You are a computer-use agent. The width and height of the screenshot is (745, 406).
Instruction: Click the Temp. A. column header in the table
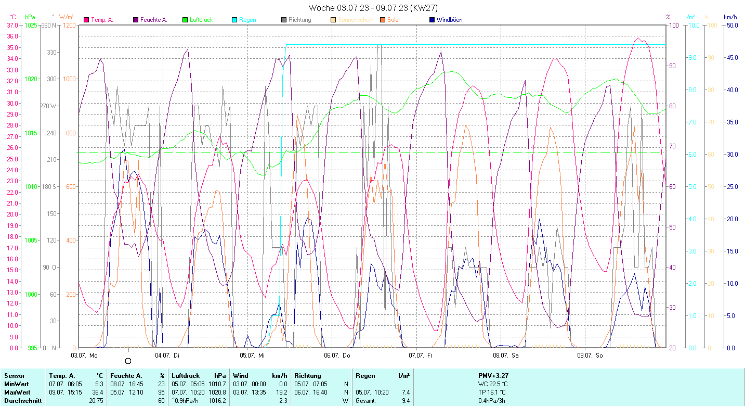(x=62, y=375)
